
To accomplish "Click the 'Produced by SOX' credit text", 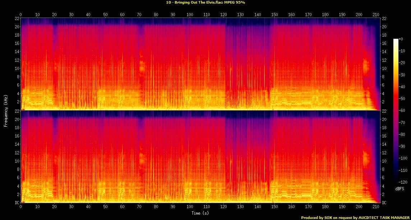I will [317, 217].
